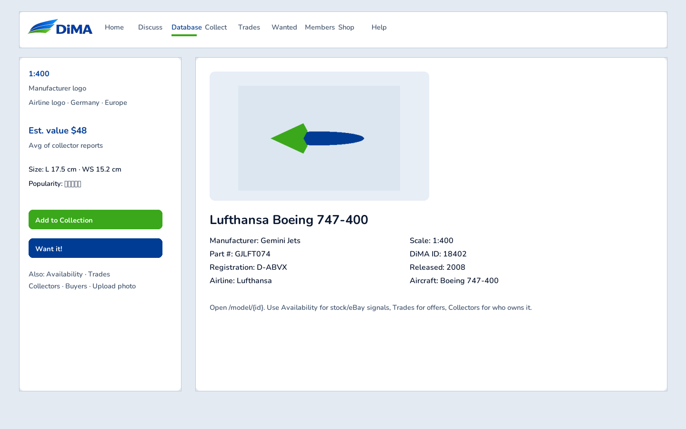Navigate to Trades in the top menu
The image size is (686, 429).
[249, 27]
